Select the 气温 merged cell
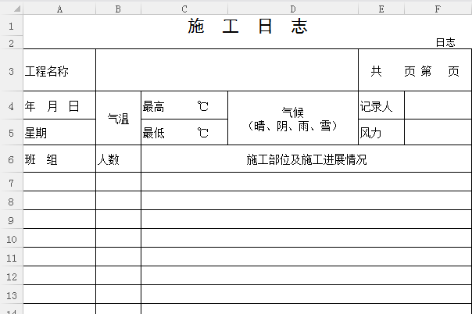The image size is (472, 314). tap(118, 119)
